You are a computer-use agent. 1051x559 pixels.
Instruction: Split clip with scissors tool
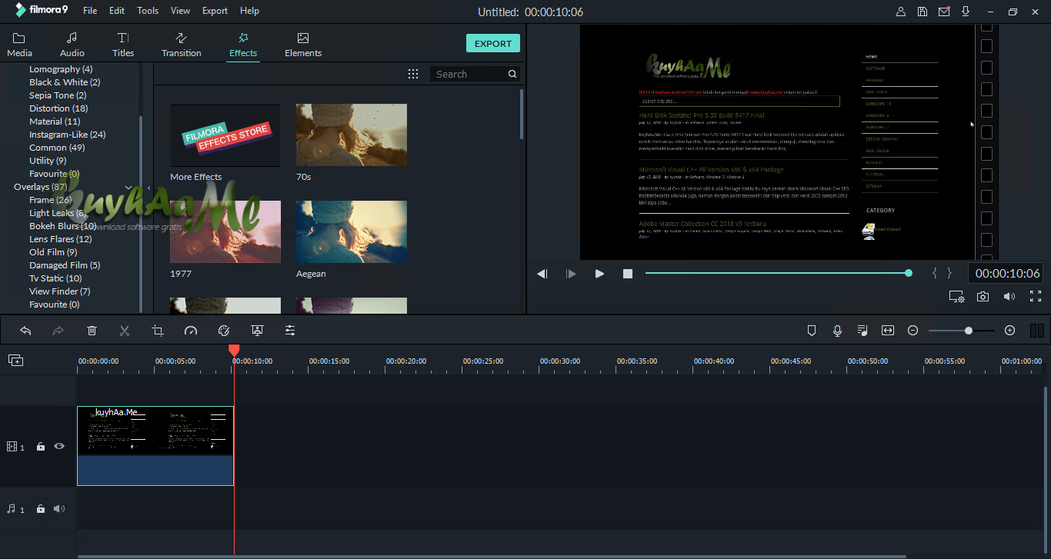125,331
